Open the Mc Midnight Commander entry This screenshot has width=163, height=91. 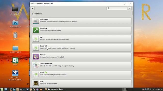coord(81,39)
